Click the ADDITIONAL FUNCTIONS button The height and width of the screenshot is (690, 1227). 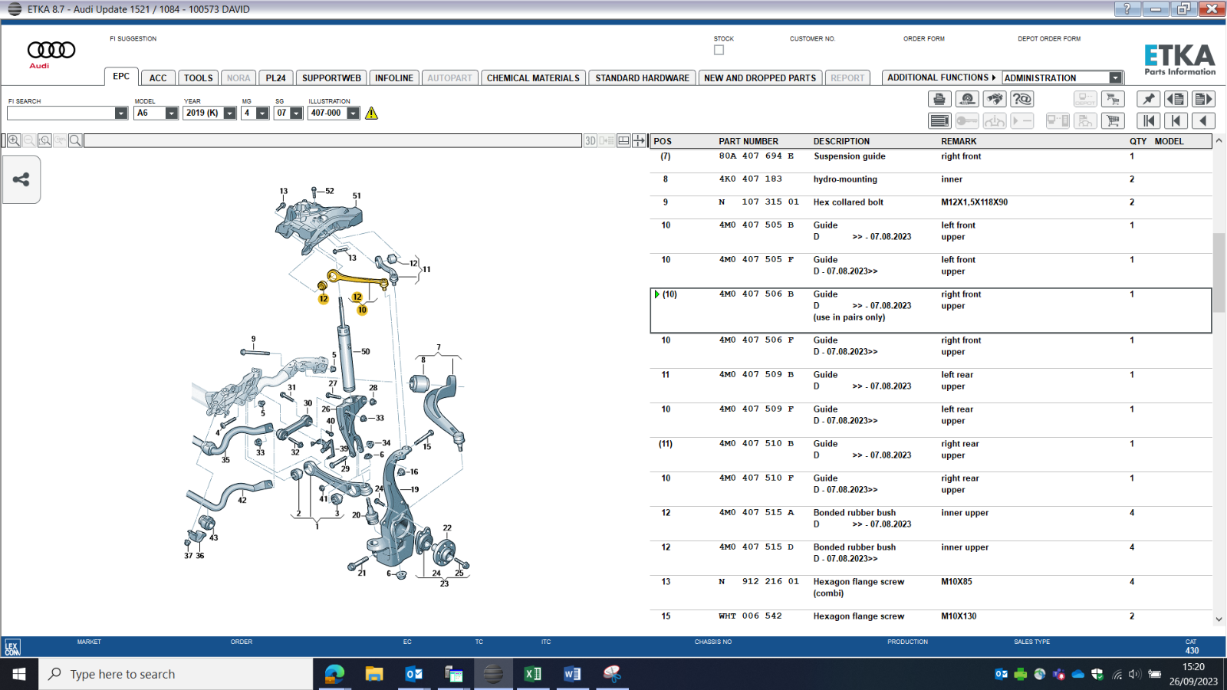click(941, 77)
